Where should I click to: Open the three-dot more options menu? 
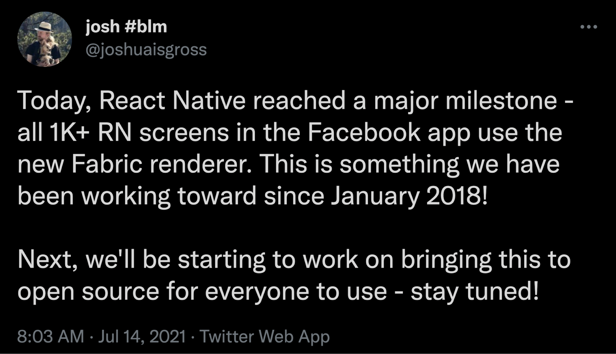[589, 27]
